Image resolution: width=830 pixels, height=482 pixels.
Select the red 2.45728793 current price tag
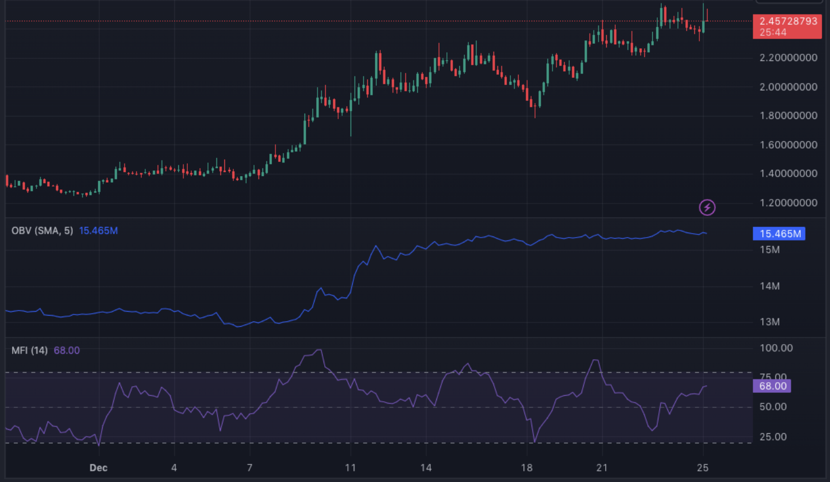point(788,21)
